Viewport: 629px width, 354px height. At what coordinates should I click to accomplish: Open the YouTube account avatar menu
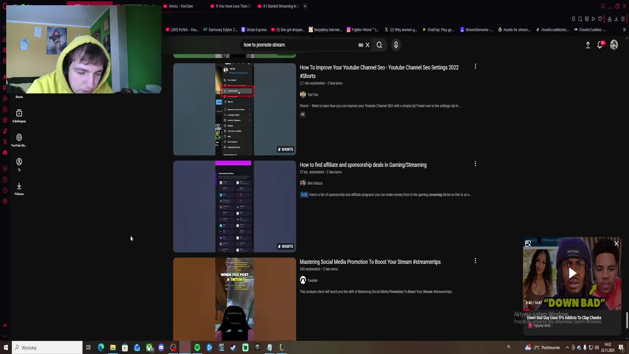(x=614, y=45)
